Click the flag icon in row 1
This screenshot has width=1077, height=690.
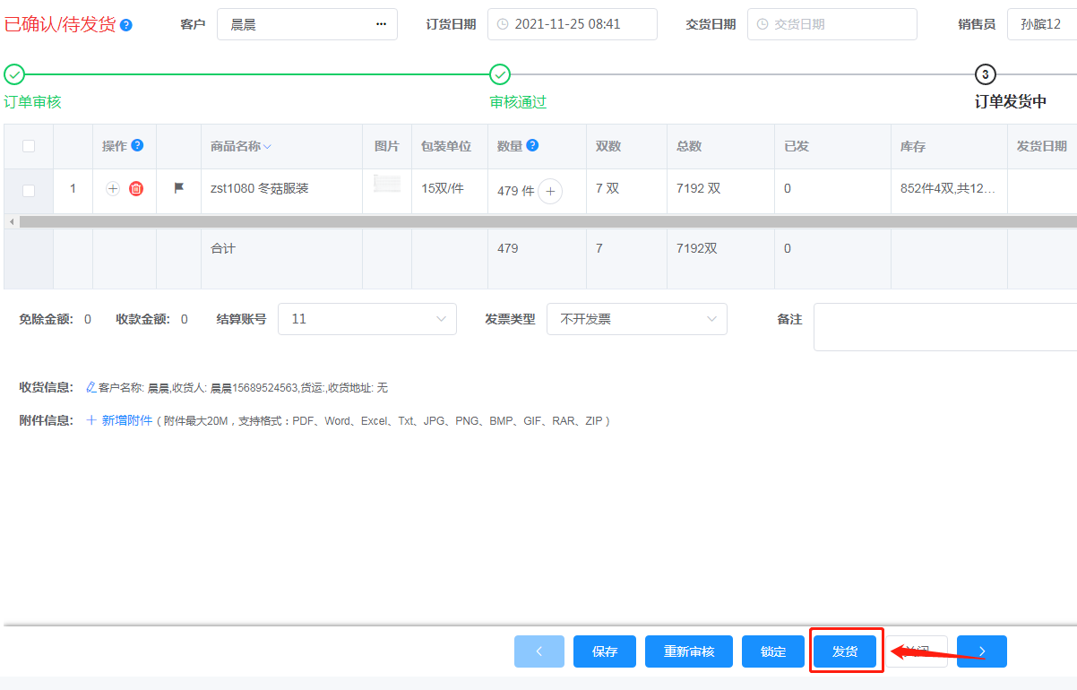point(179,189)
